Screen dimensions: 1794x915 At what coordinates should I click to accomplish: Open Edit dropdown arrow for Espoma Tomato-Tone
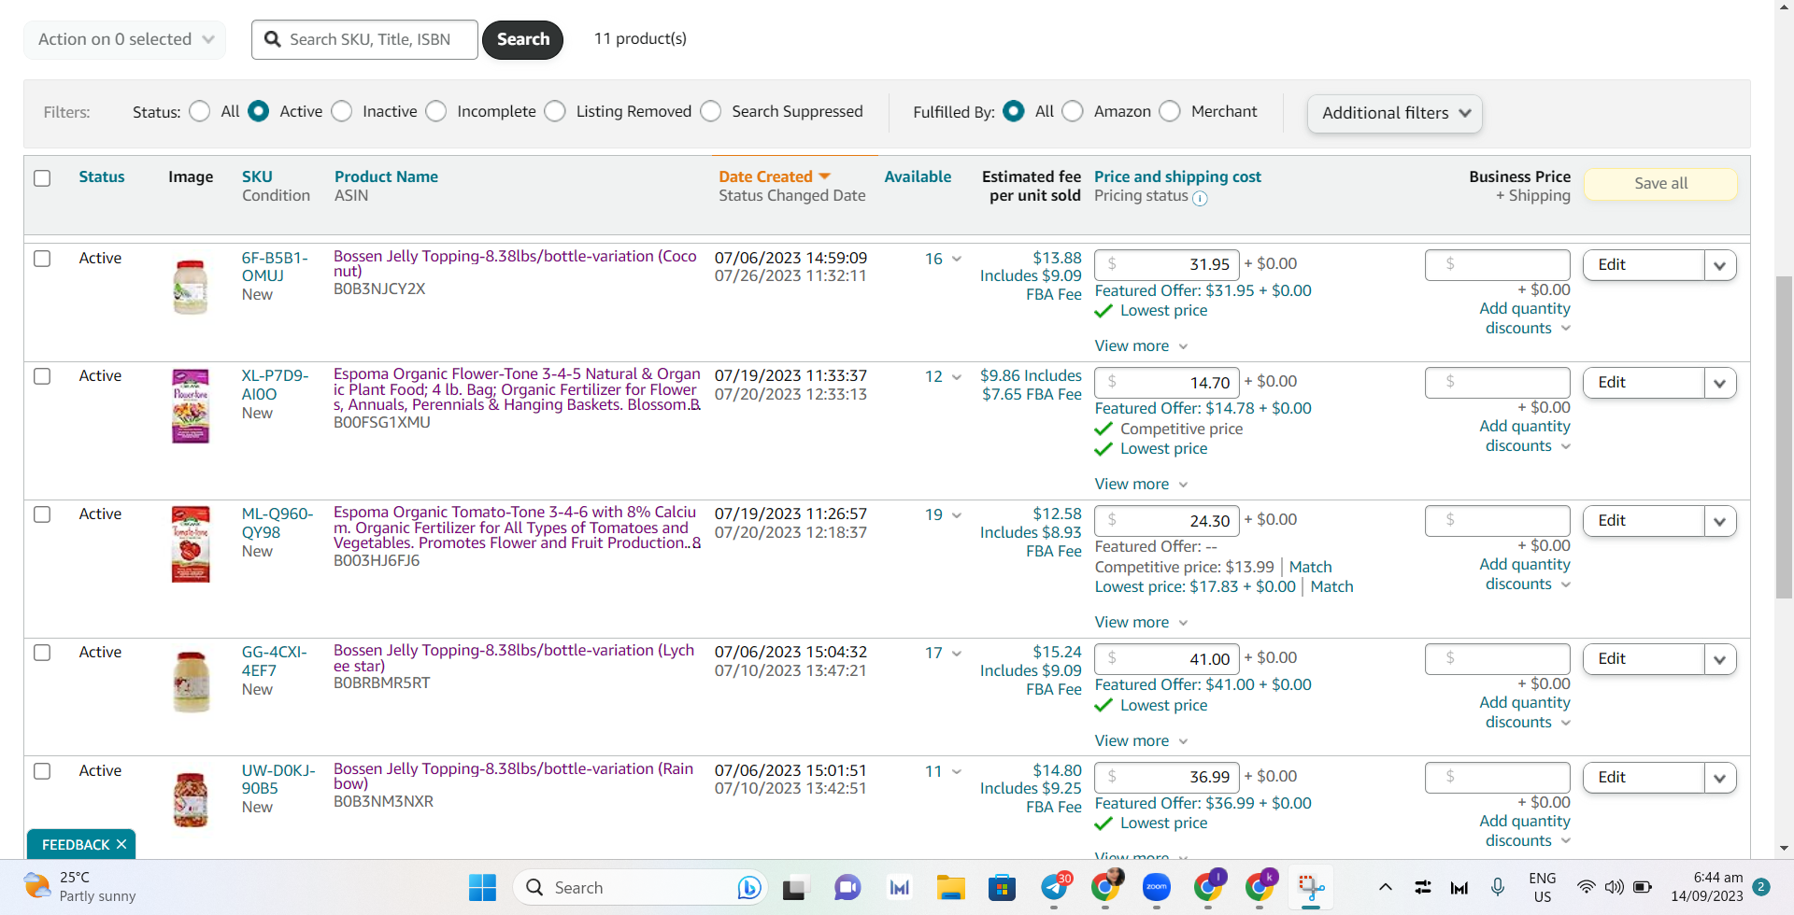(x=1720, y=521)
